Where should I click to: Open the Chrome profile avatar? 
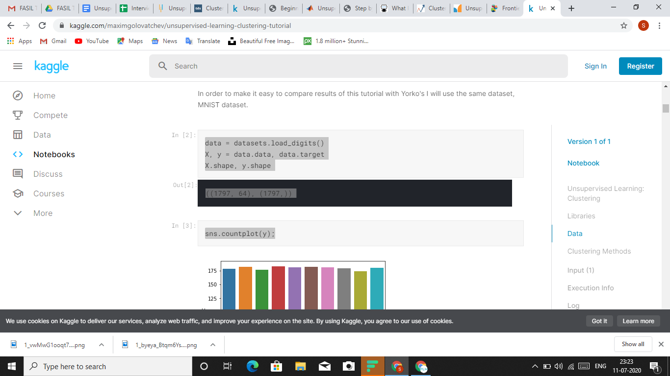pyautogui.click(x=643, y=25)
